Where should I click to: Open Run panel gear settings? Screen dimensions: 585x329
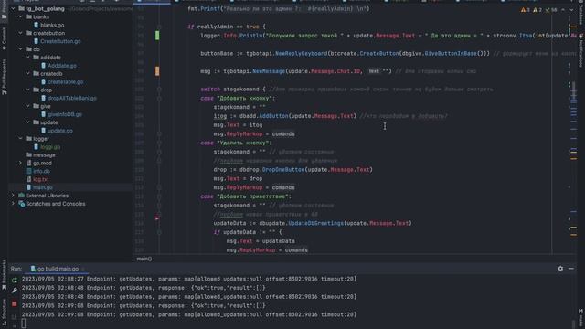pyautogui.click(x=560, y=268)
